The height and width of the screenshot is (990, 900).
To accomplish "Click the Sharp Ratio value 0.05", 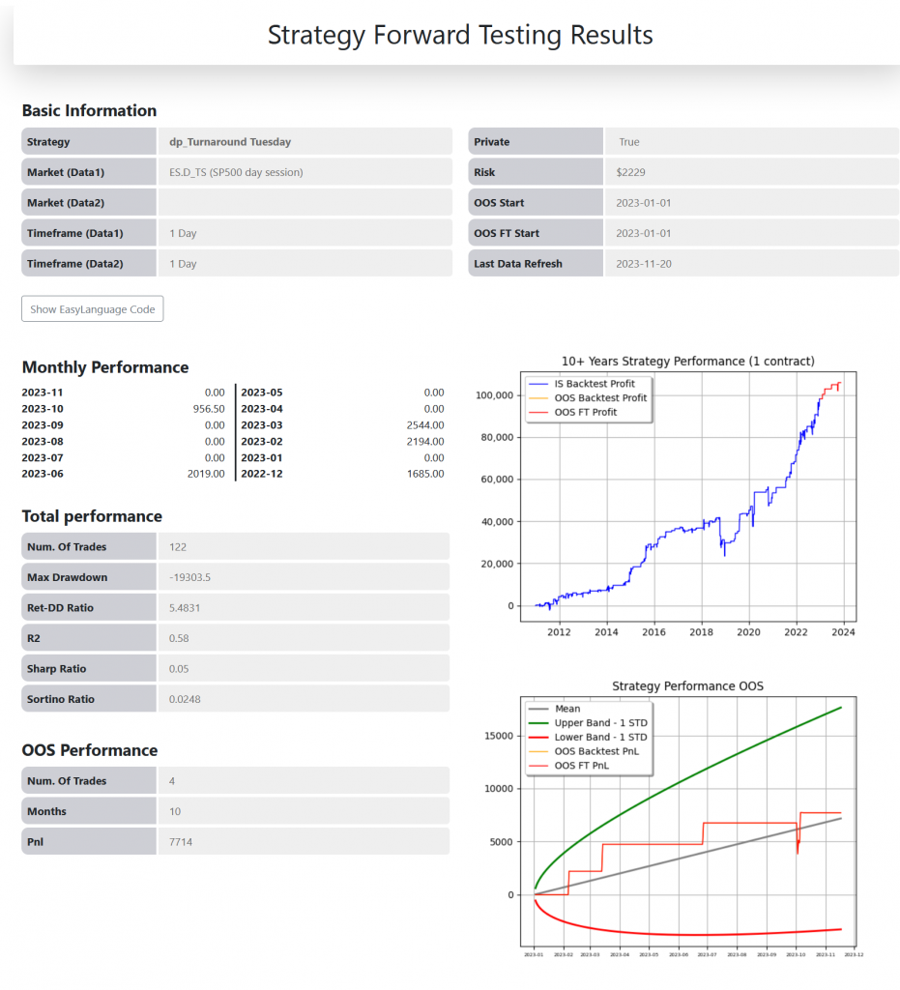I will tap(179, 669).
